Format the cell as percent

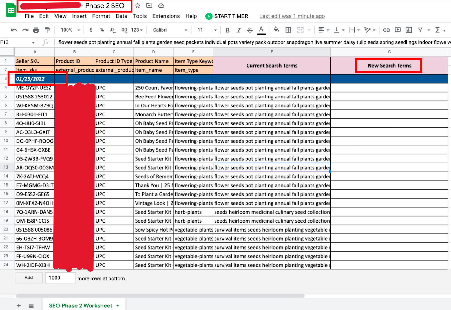tap(102, 30)
